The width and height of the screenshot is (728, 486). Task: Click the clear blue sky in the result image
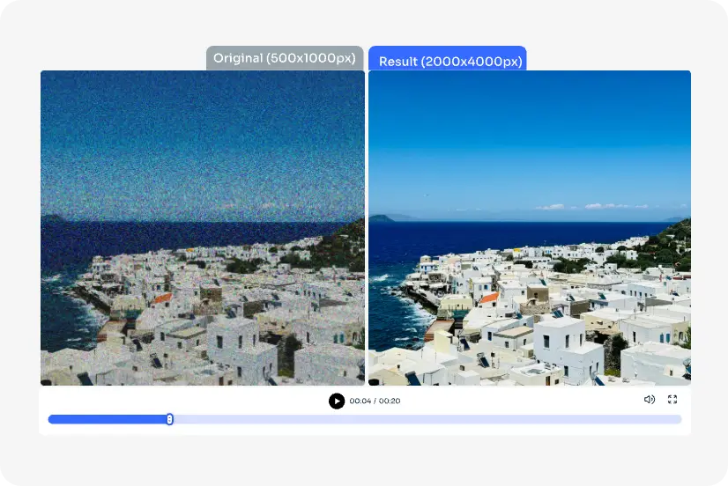click(x=530, y=135)
